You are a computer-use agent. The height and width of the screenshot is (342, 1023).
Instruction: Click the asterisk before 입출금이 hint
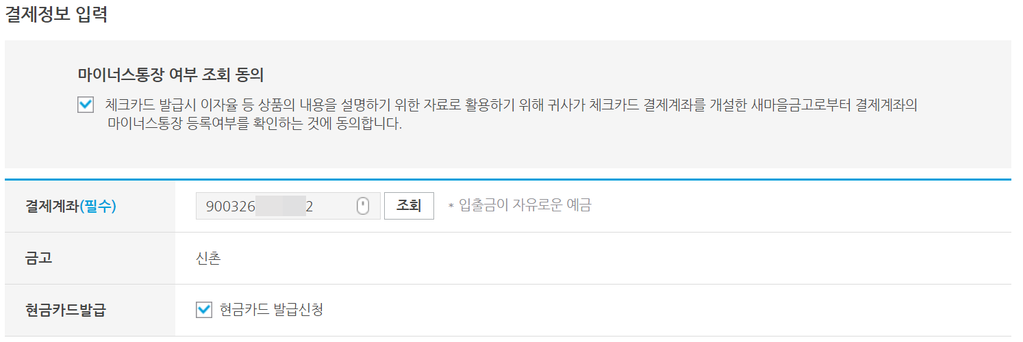pos(451,206)
